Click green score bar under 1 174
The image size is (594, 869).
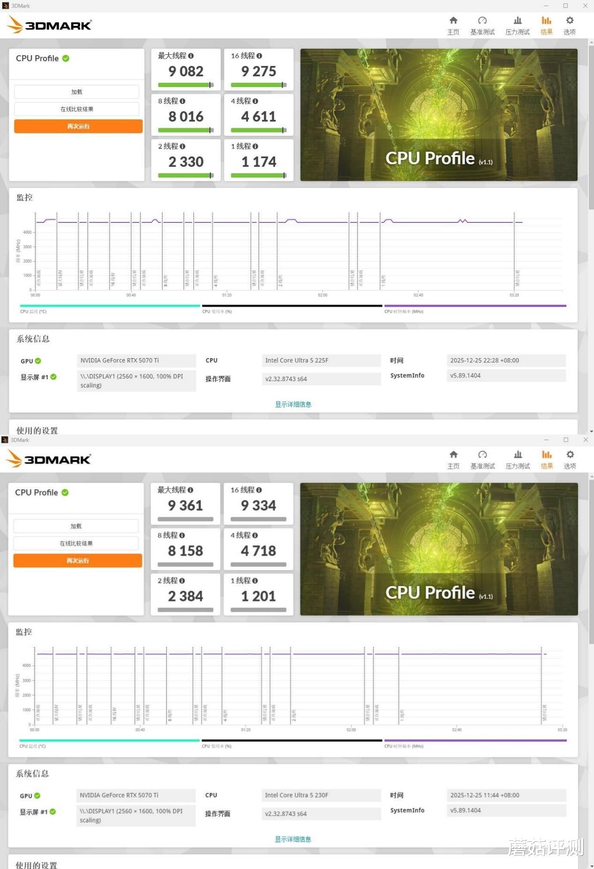(259, 176)
